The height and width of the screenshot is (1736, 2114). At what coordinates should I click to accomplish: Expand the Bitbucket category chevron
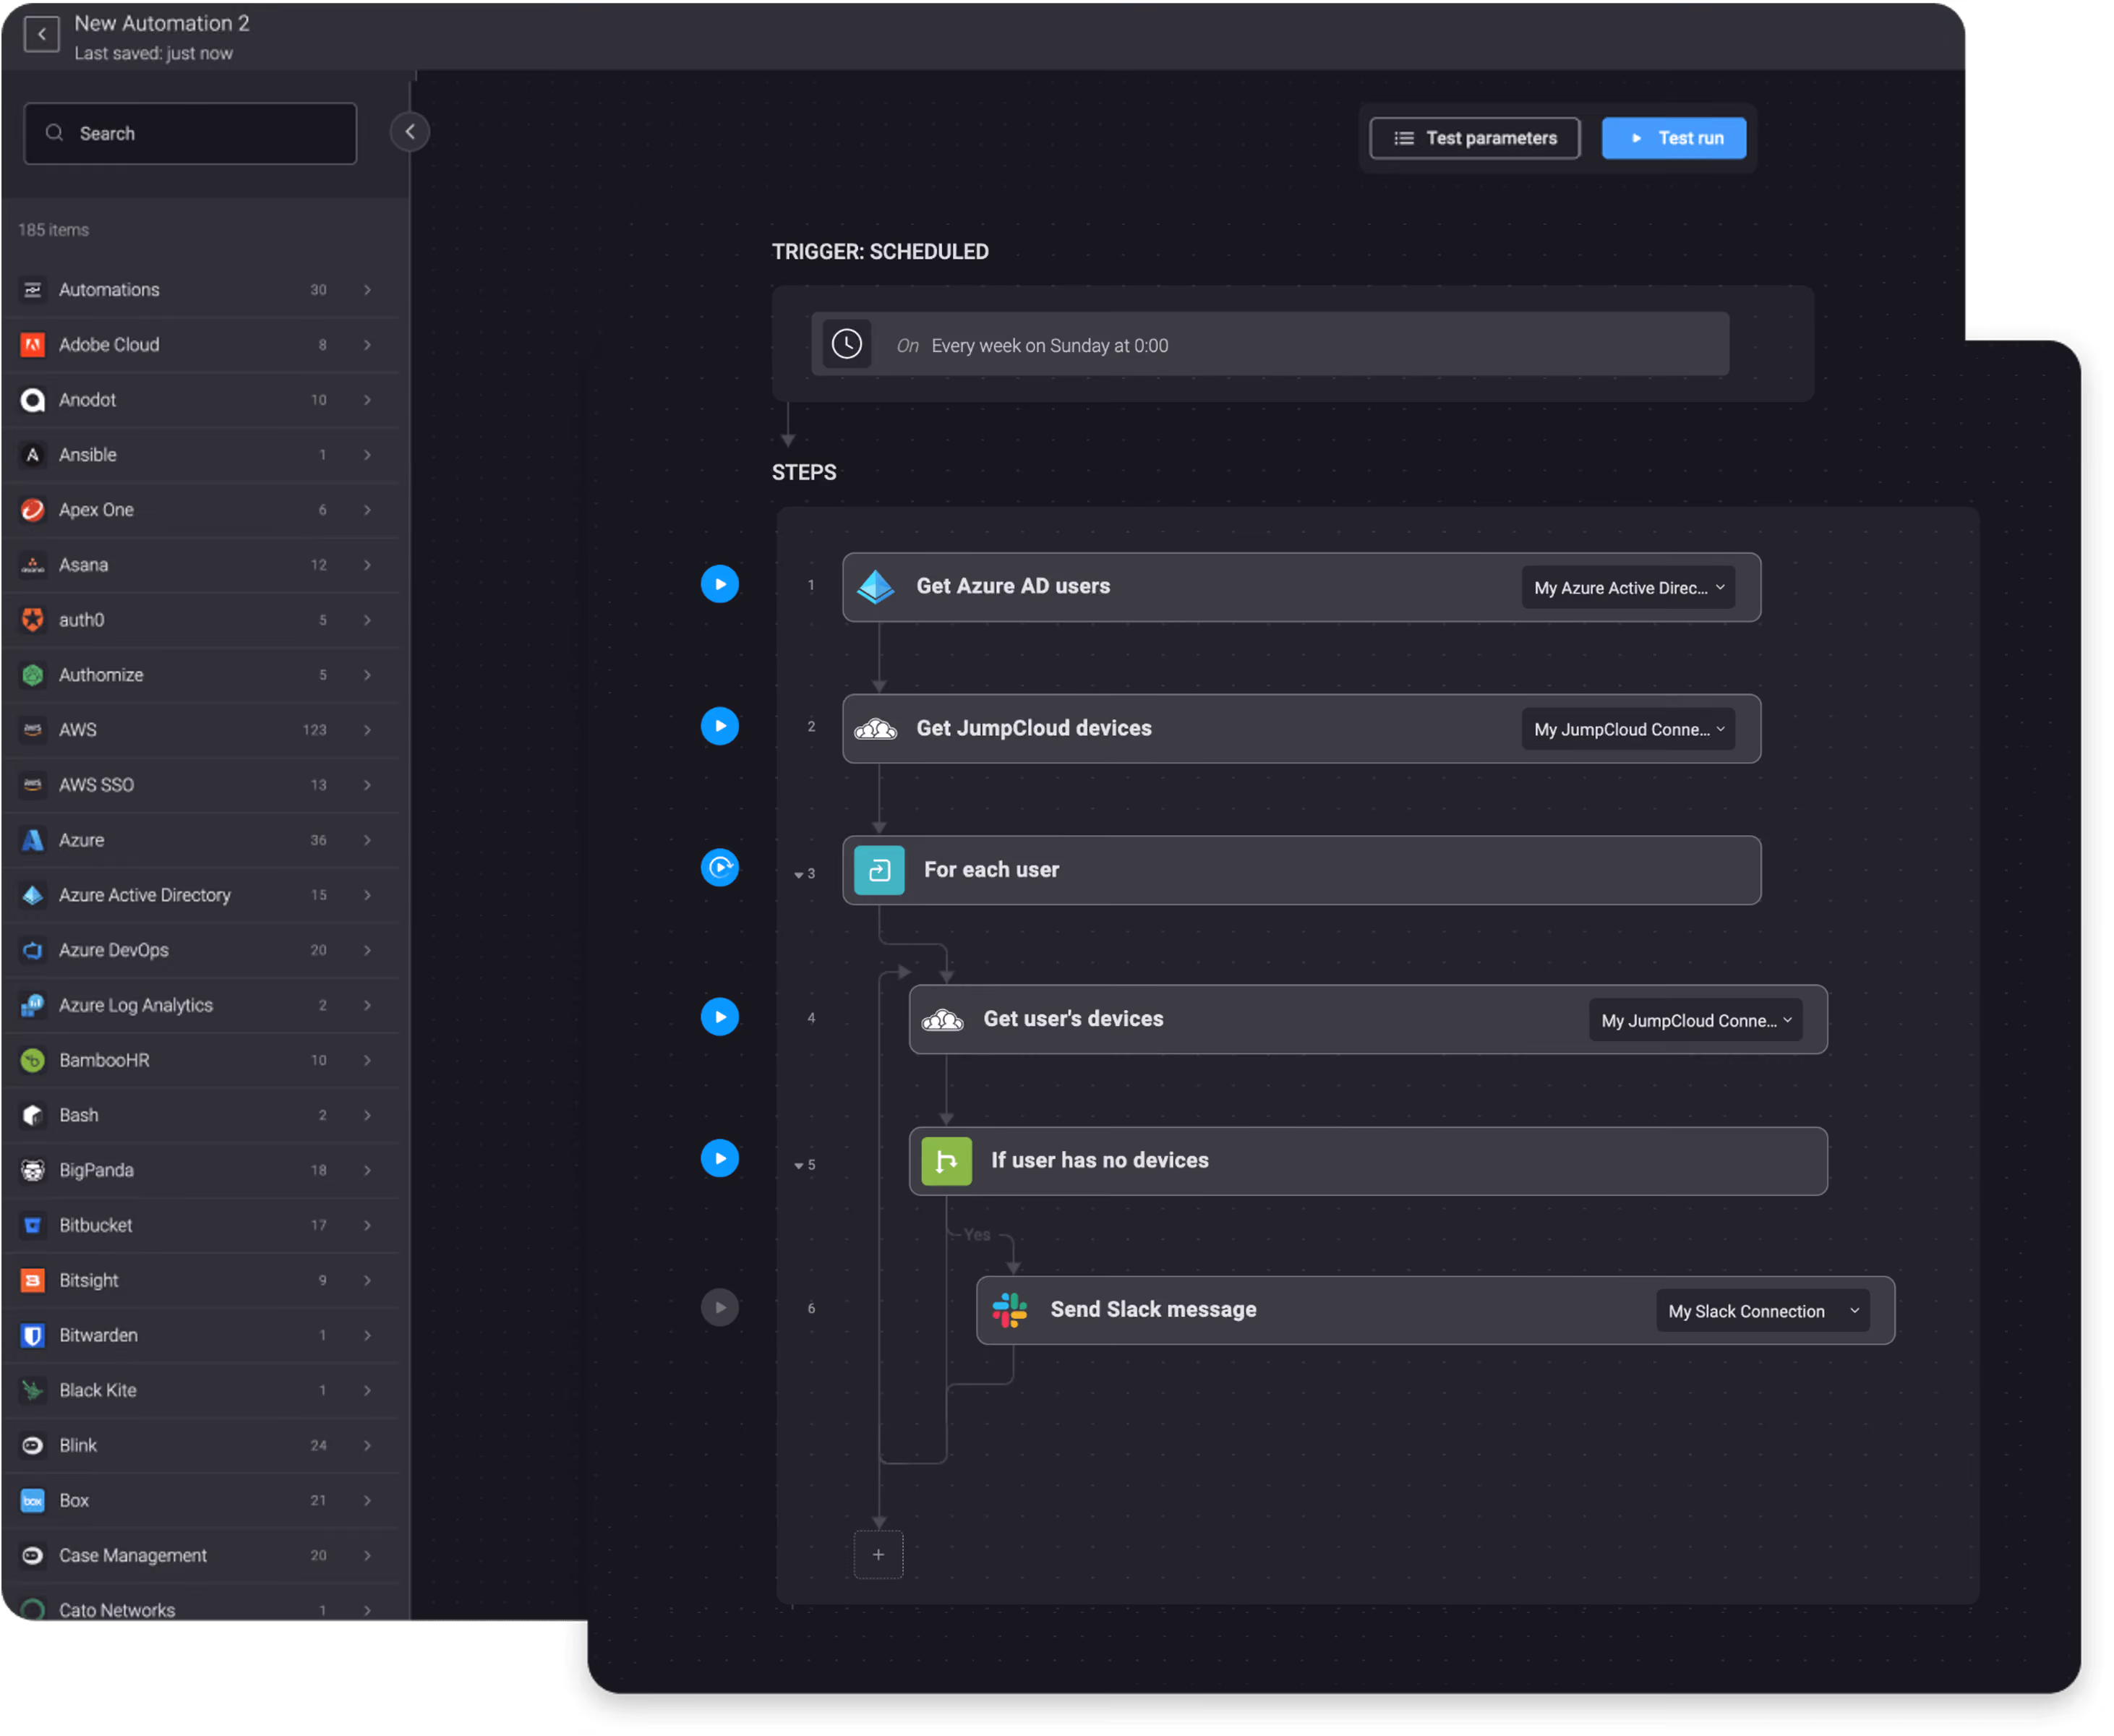pos(368,1226)
